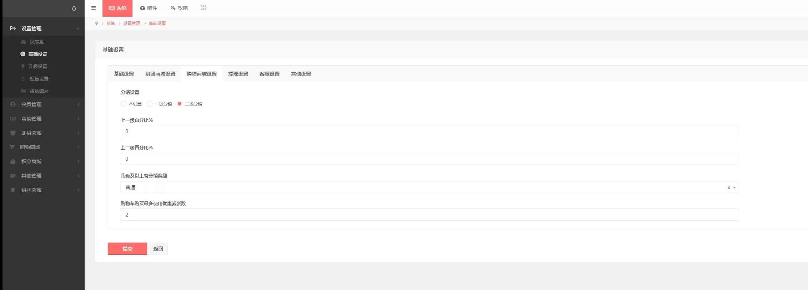The image size is (808, 290).
Task: Click the hamburger menu toggle icon
Action: [94, 8]
